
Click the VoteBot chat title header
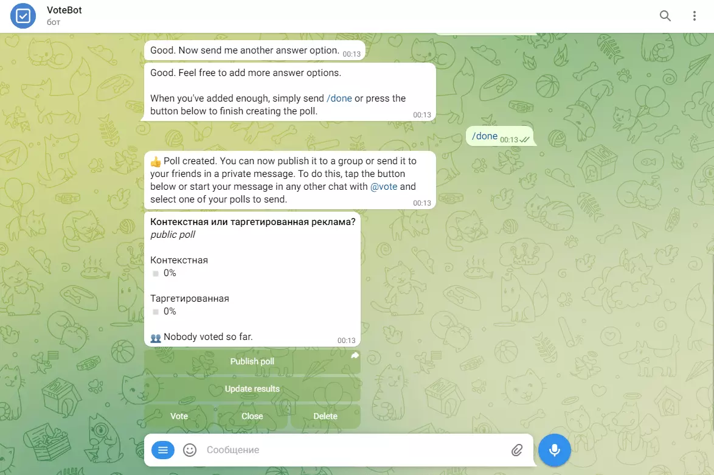(64, 10)
